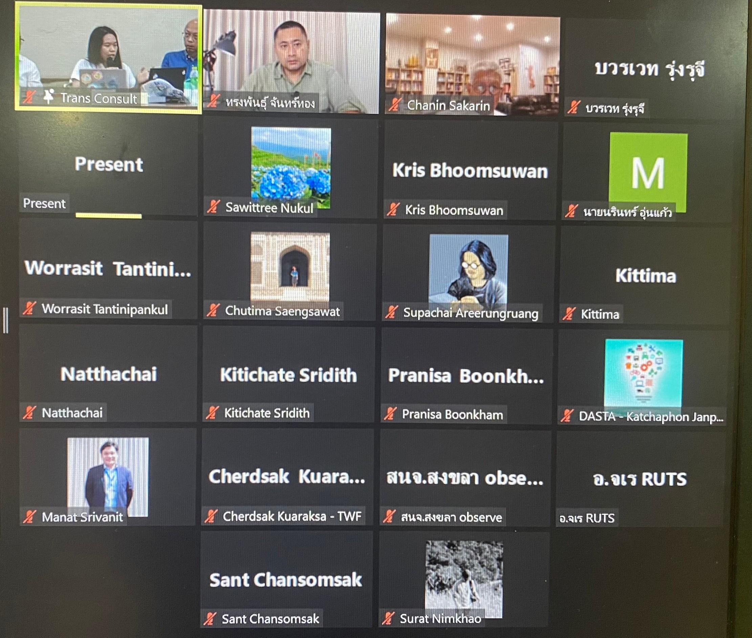Click muted mic icon beside Kris Bhoomsuwan
Viewport: 752px width, 638px height.
pyautogui.click(x=393, y=209)
